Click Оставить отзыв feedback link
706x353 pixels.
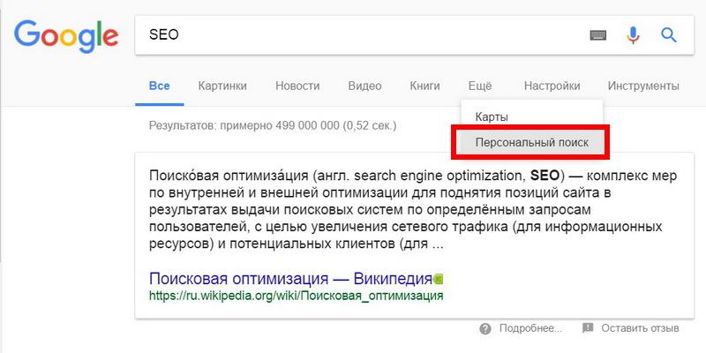tap(641, 328)
